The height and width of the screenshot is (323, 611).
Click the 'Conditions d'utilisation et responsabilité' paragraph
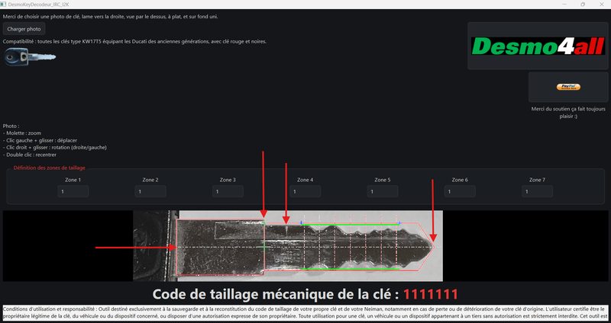tap(305, 312)
